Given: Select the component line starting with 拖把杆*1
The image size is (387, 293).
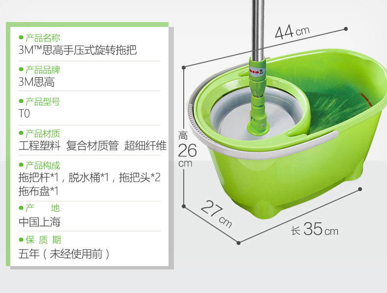Looking at the screenshot, I should (x=89, y=177).
